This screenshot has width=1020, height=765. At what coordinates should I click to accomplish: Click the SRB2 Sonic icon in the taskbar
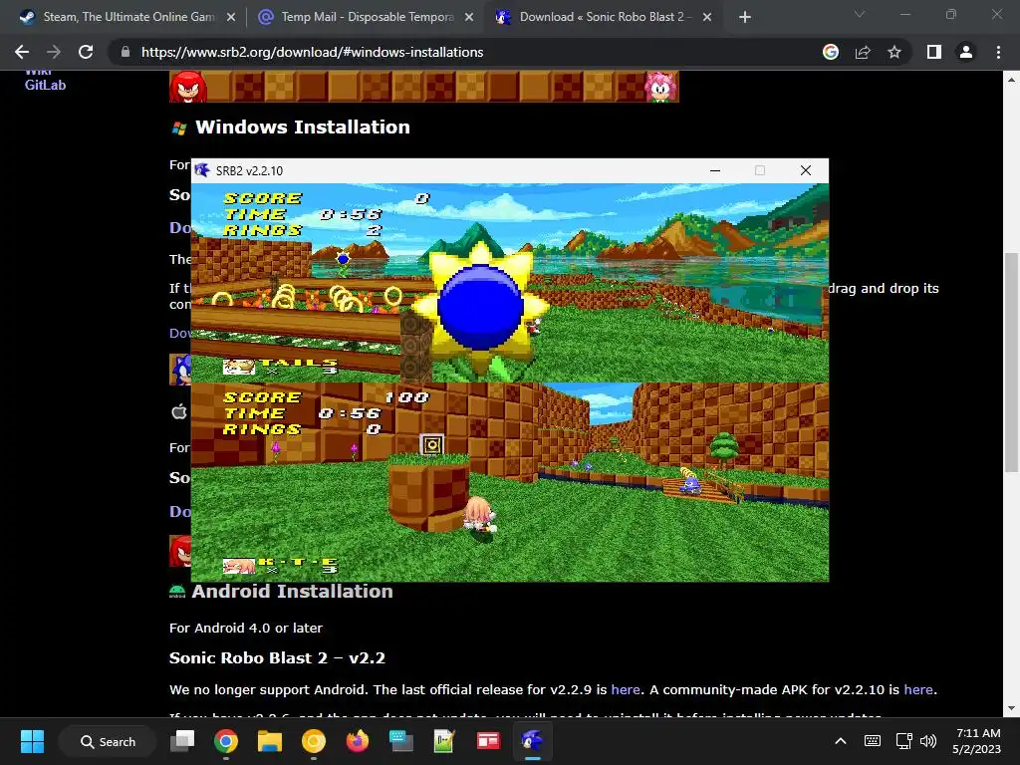pos(532,741)
